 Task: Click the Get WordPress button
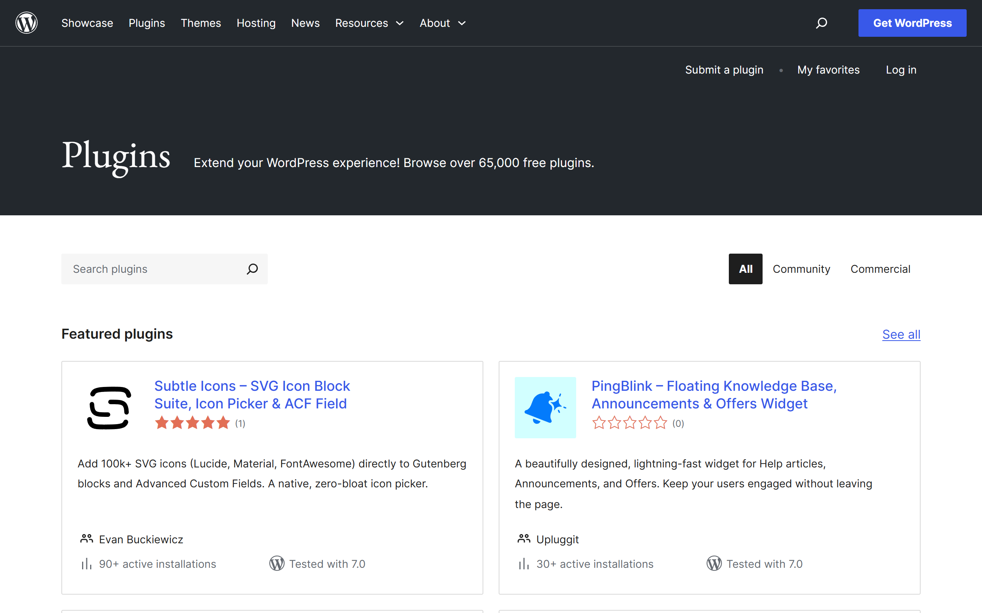[x=912, y=23]
